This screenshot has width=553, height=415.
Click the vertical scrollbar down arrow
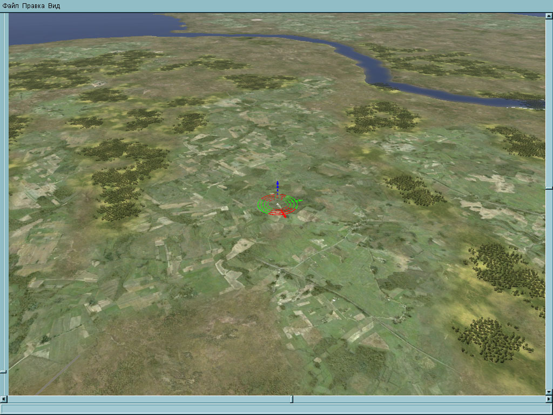pos(549,392)
